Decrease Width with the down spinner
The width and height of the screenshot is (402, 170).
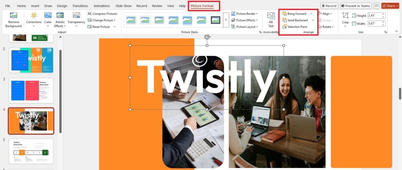click(x=384, y=25)
